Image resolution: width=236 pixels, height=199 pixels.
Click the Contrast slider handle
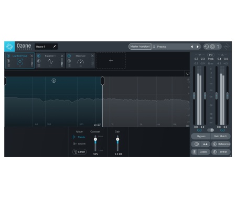95,139
